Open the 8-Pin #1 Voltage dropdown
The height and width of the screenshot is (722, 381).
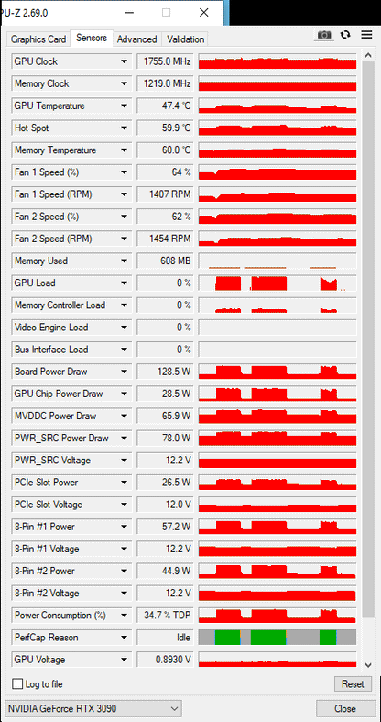(x=124, y=549)
